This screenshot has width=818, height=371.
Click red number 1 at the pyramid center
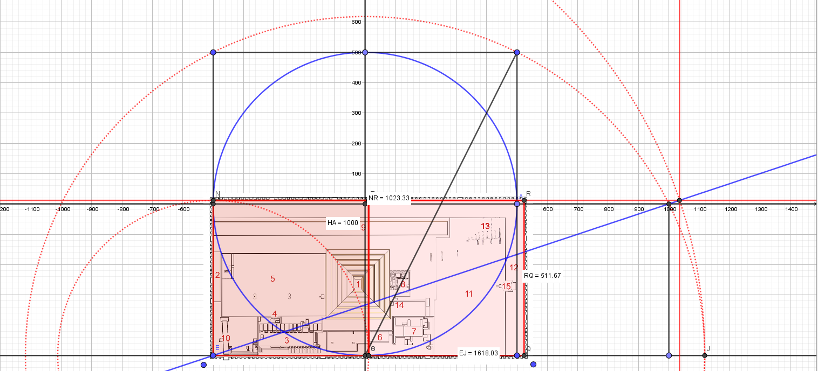(x=358, y=284)
